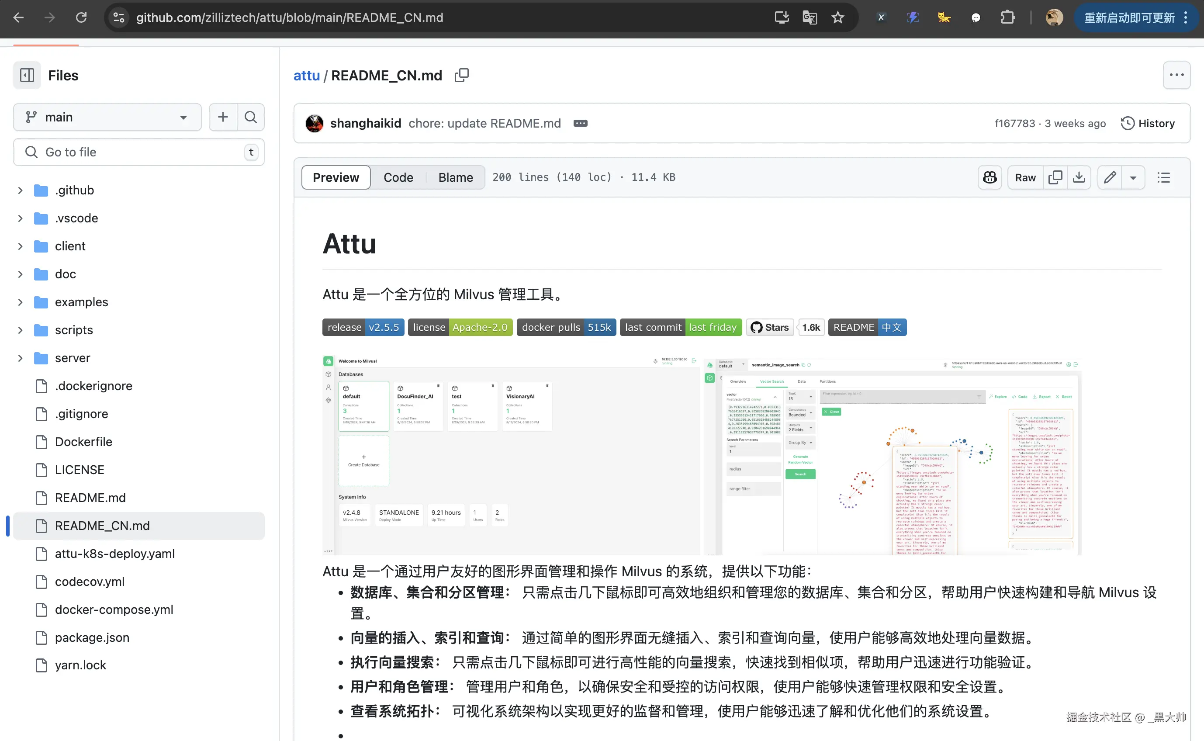The image size is (1204, 741).
Task: Switch to the Blame tab
Action: pyautogui.click(x=455, y=177)
